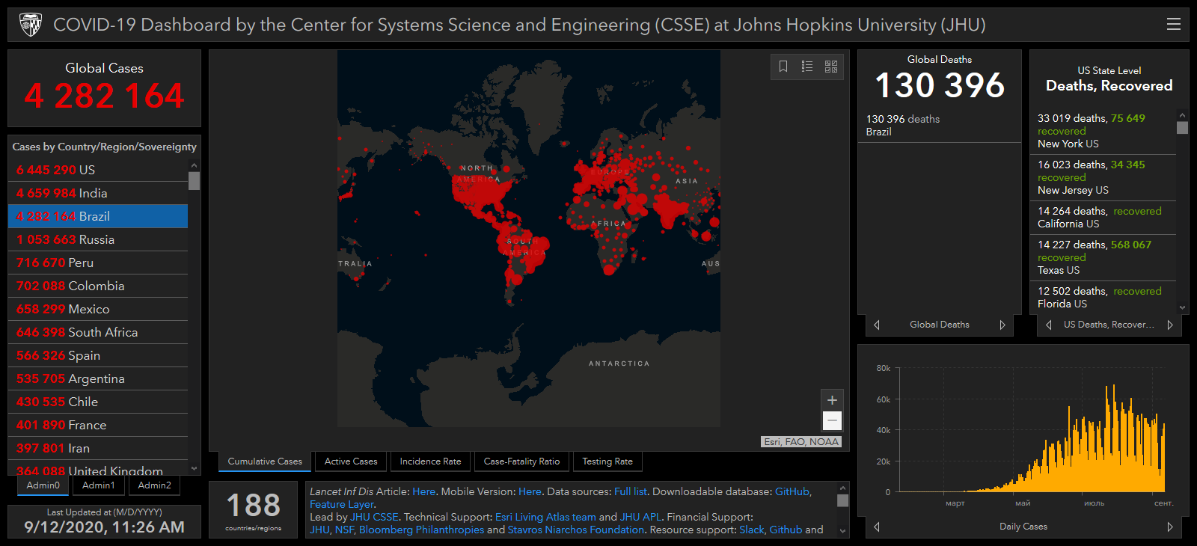Open the GitHub downloadable database link
This screenshot has width=1197, height=546.
(792, 491)
